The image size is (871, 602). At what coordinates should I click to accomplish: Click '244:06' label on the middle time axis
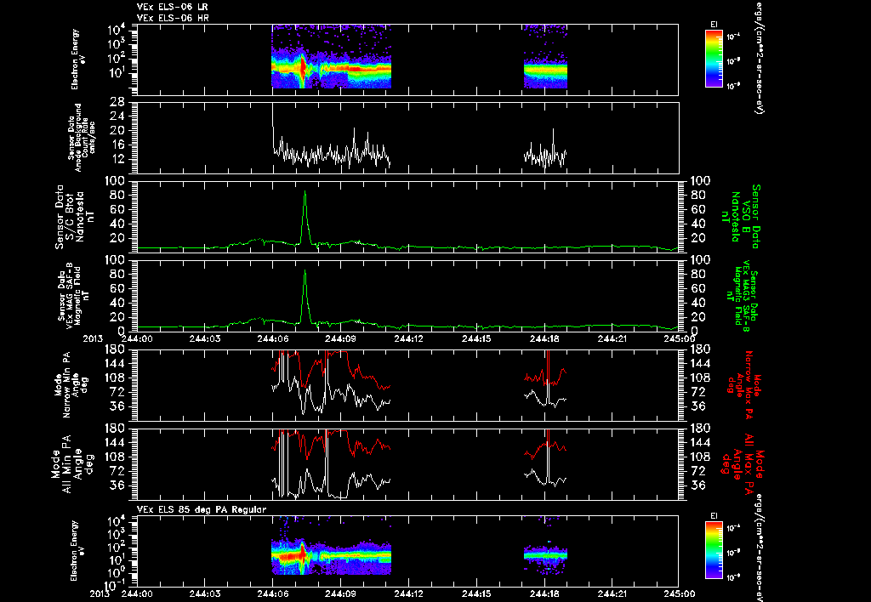coord(273,338)
